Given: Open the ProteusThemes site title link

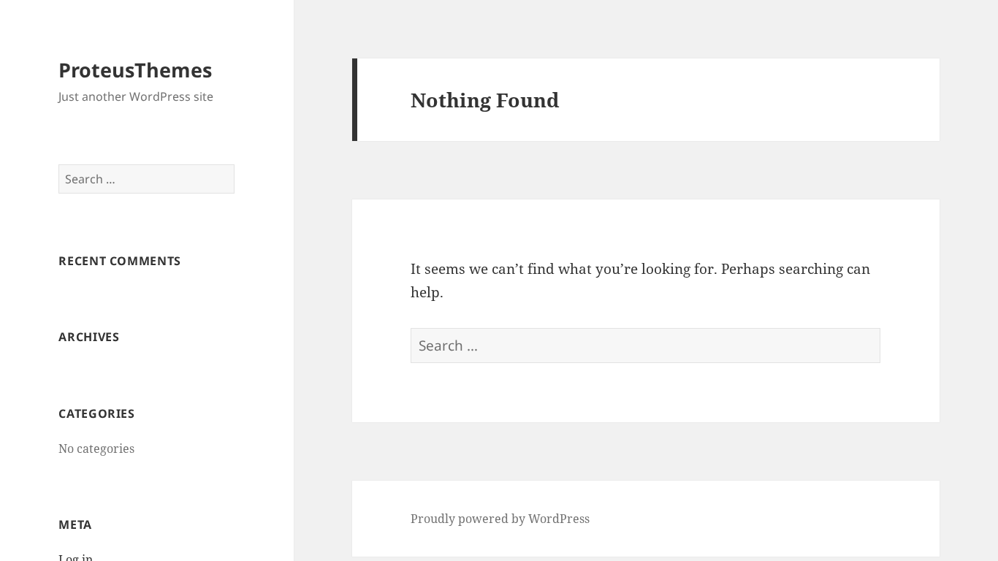Looking at the screenshot, I should point(135,70).
